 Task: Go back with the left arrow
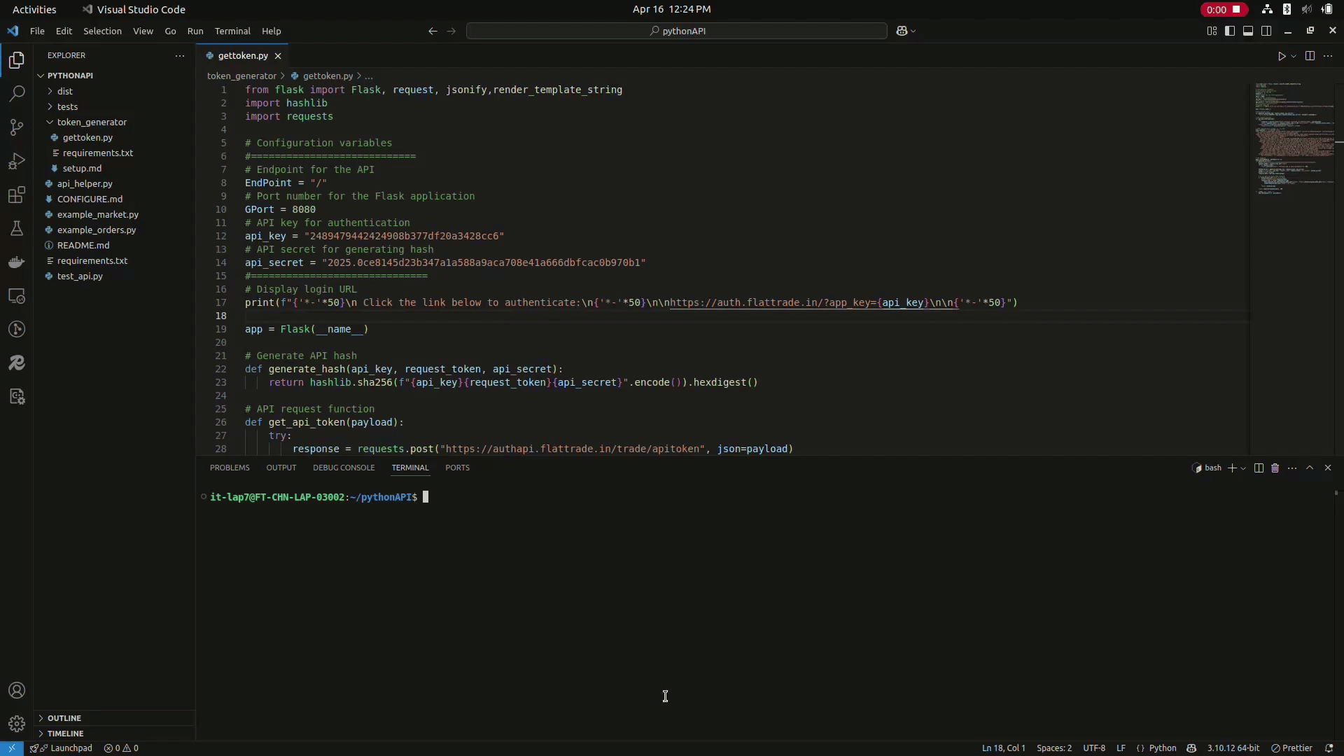(x=433, y=31)
